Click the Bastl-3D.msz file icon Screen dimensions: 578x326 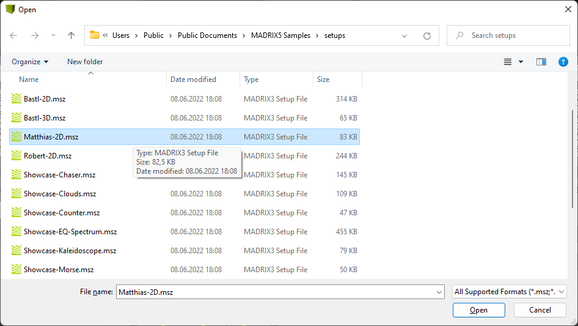[16, 117]
